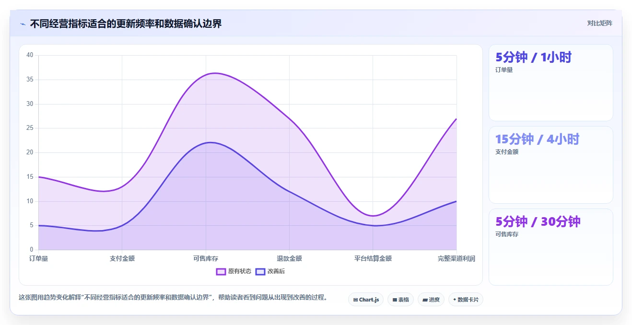This screenshot has height=325, width=632.
Task: Click the Chart.js tag button
Action: click(x=365, y=300)
